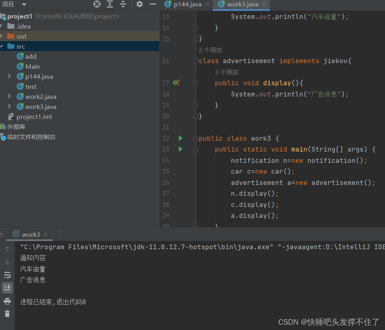Close the p144.java tab
Screen dimensions: 385x330
pyautogui.click(x=208, y=4)
